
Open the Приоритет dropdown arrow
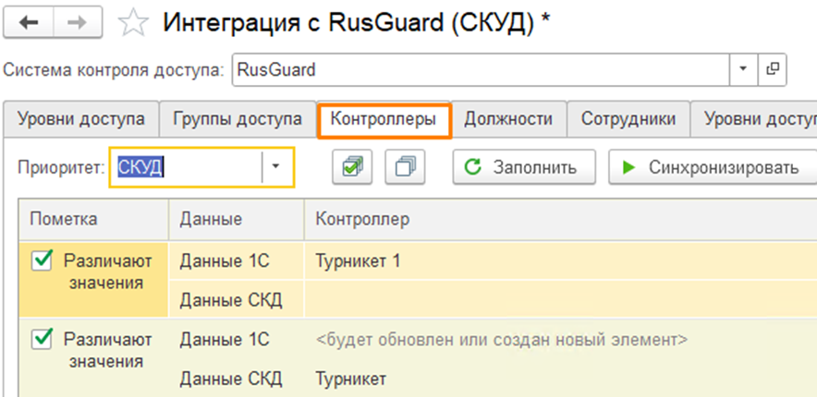coord(275,167)
